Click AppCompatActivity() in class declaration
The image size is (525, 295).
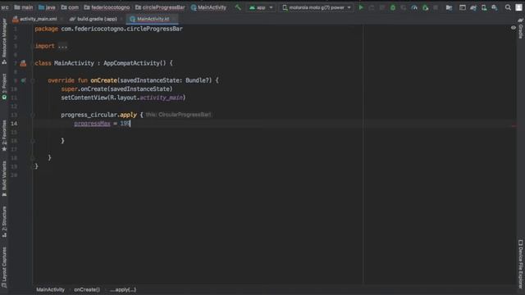point(135,63)
